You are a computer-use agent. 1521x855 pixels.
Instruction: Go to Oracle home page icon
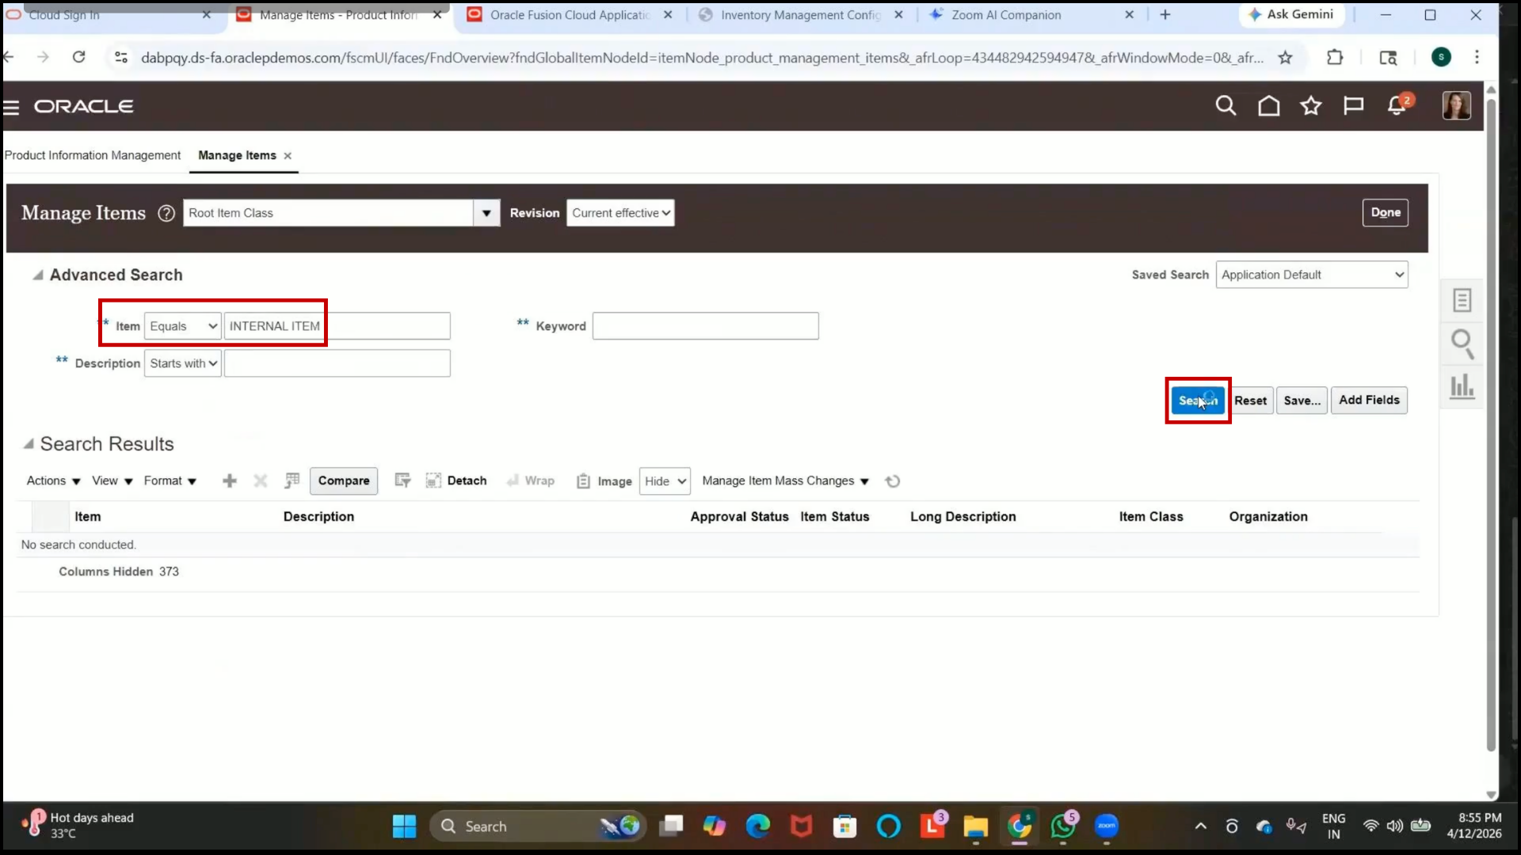tap(1268, 106)
